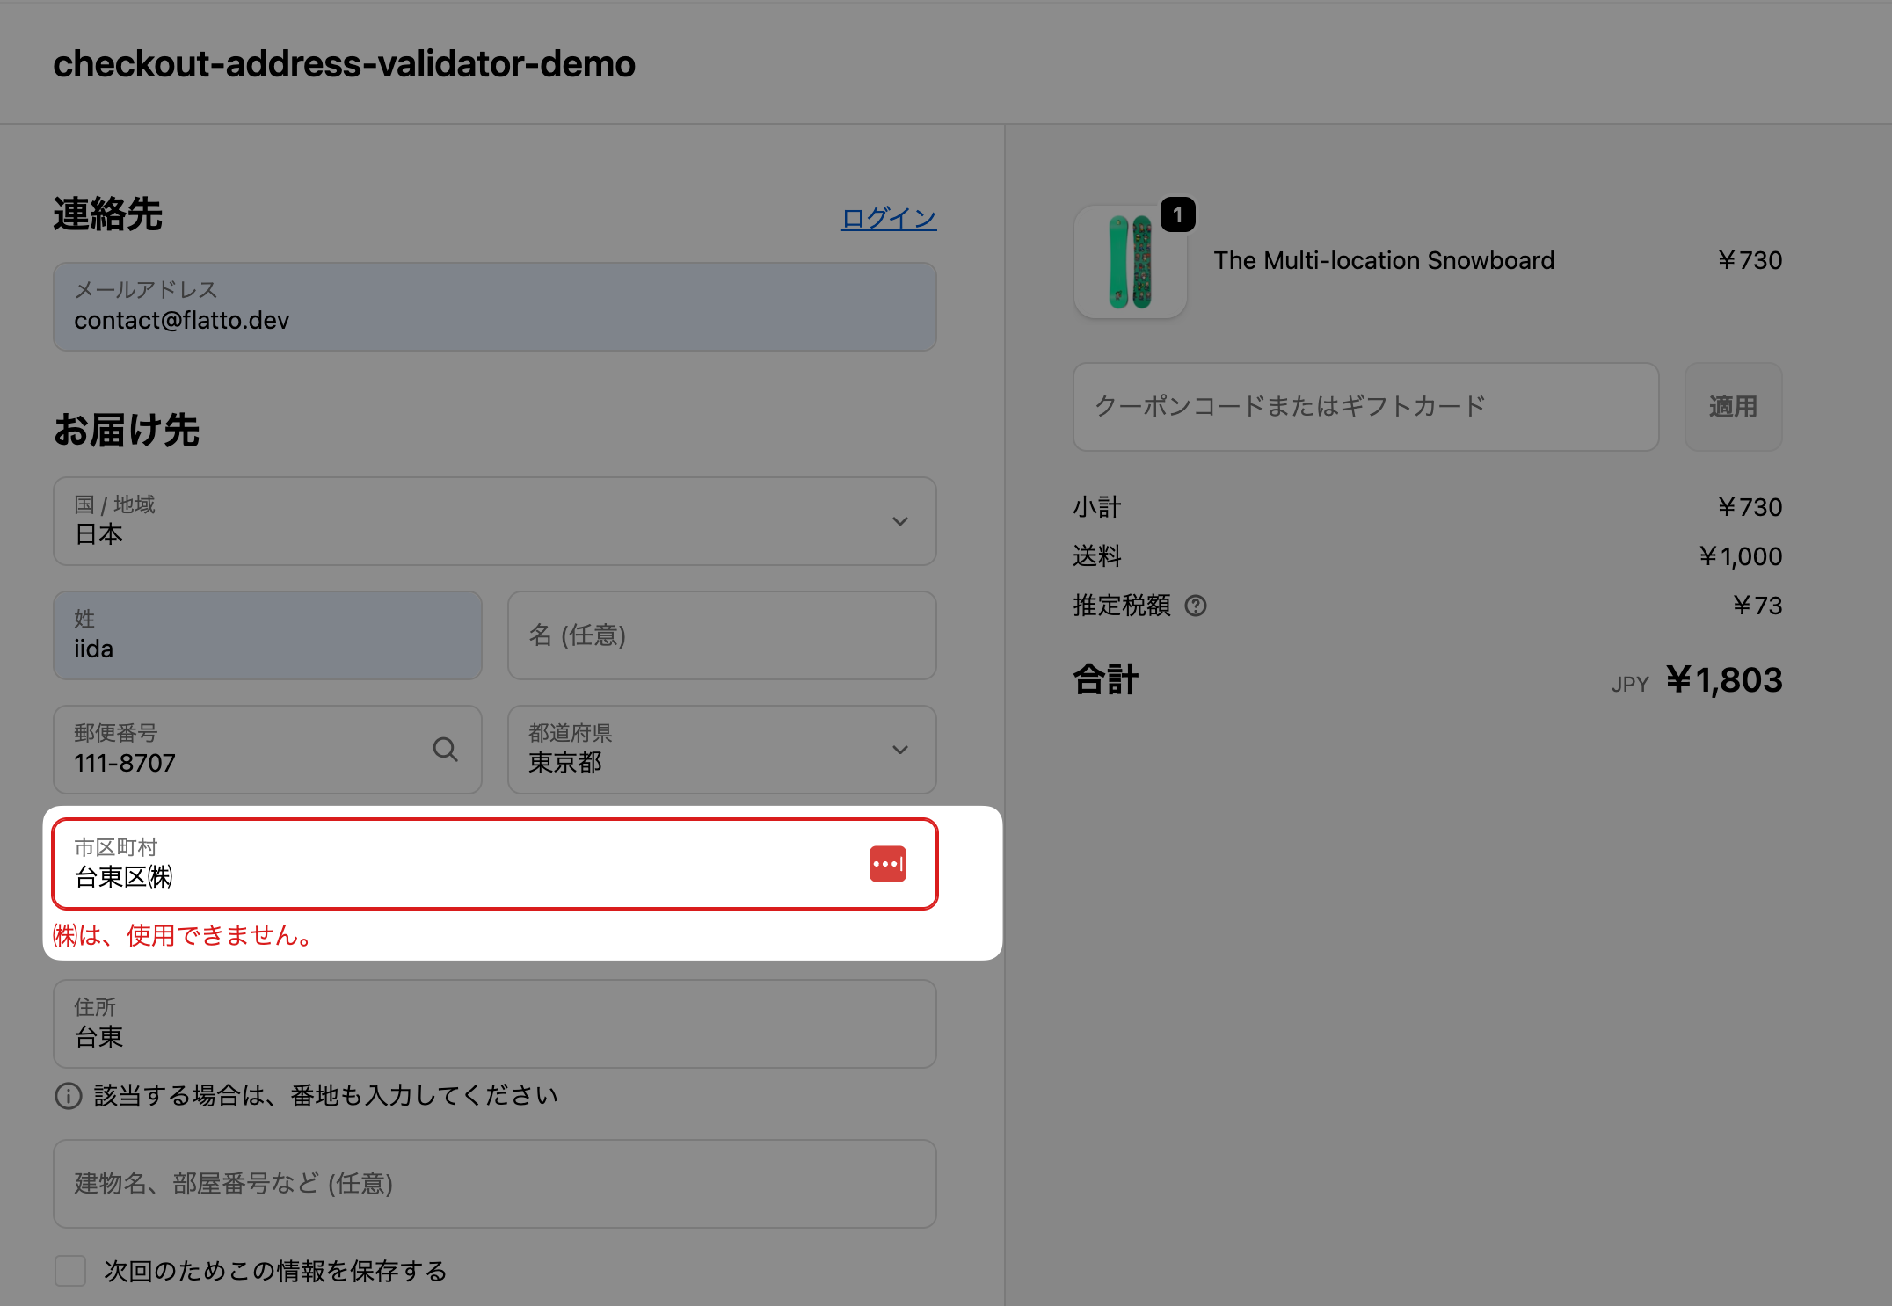Click the chevron in the country selector

899,521
